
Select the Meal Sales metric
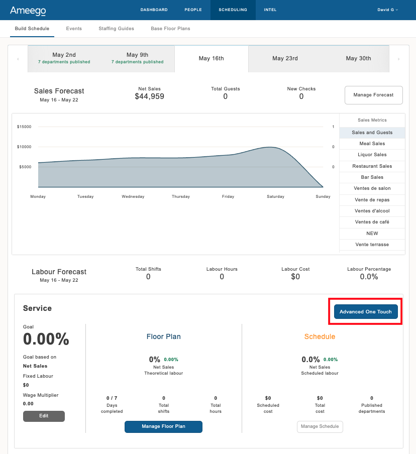click(x=372, y=144)
